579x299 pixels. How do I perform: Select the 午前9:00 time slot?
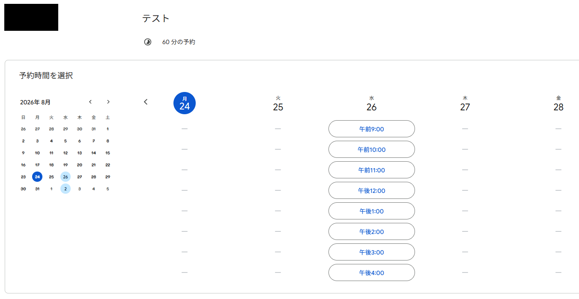point(372,129)
